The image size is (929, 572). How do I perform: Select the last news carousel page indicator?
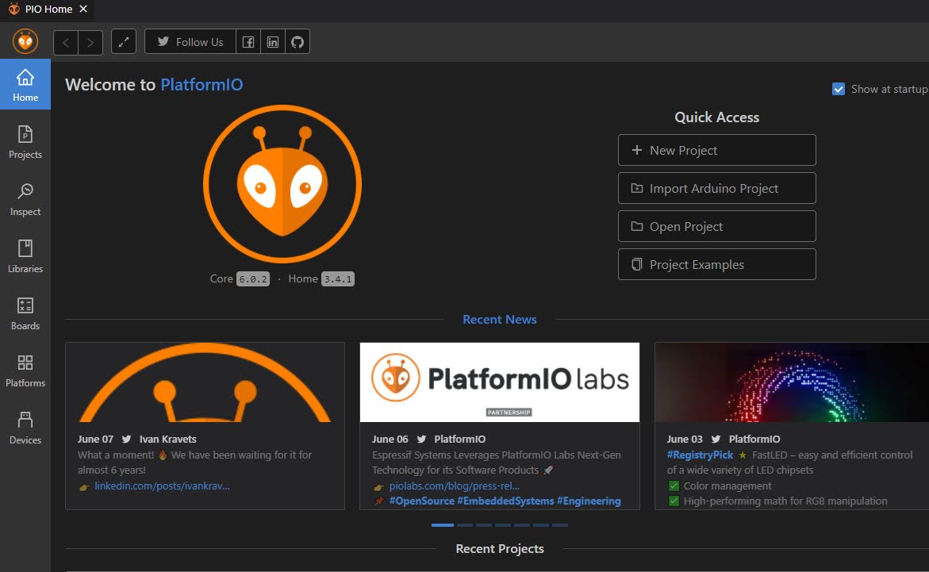point(560,525)
